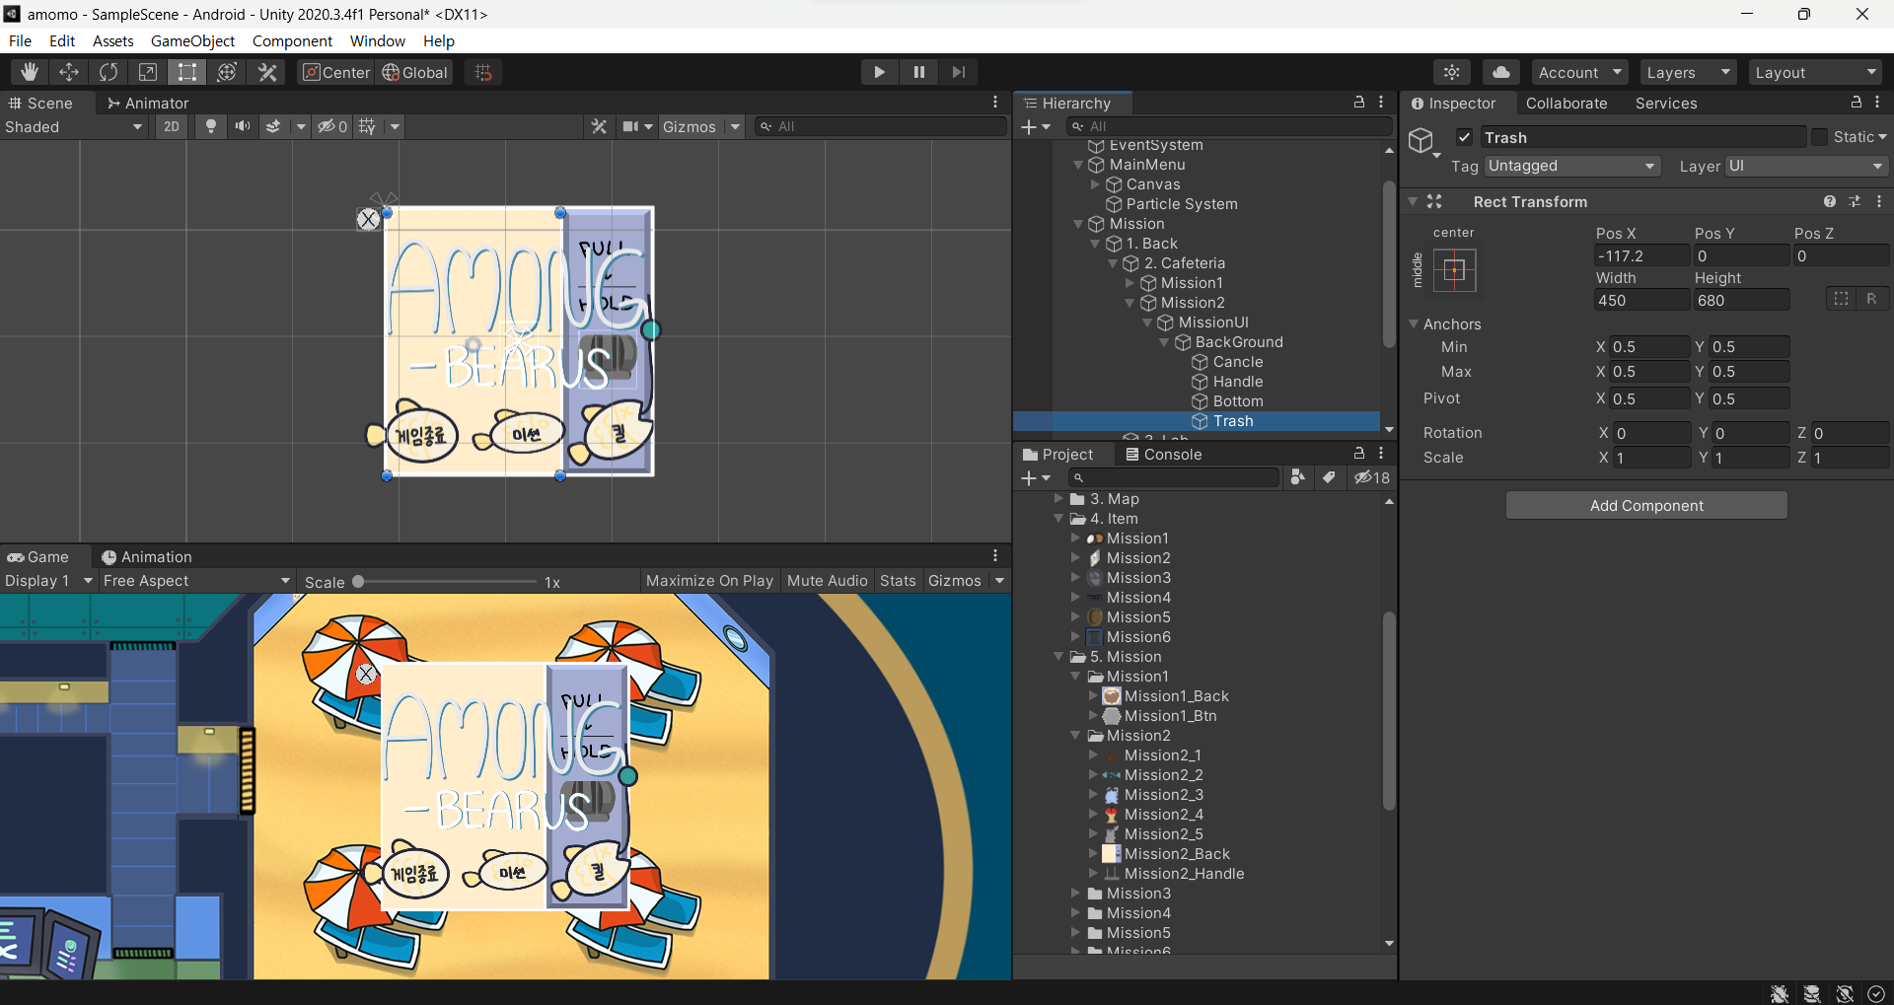Open Layer dropdown showing UI
The width and height of the screenshot is (1894, 1005).
click(1805, 167)
